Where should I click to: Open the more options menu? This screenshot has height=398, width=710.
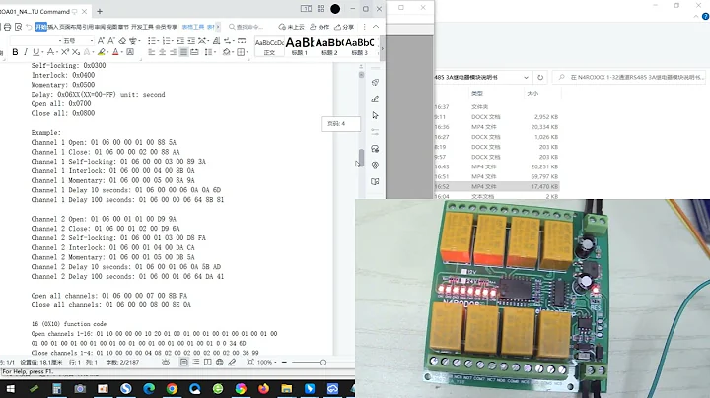pyautogui.click(x=364, y=27)
